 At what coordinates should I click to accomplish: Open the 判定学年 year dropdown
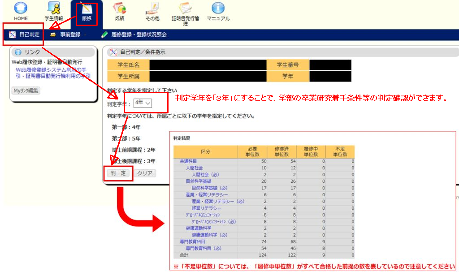click(x=143, y=103)
